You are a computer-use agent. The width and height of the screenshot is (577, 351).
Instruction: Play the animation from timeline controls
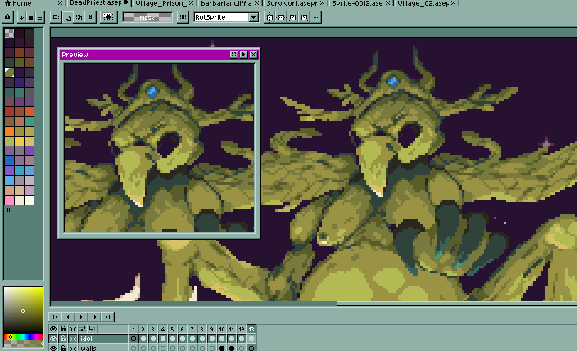click(81, 317)
